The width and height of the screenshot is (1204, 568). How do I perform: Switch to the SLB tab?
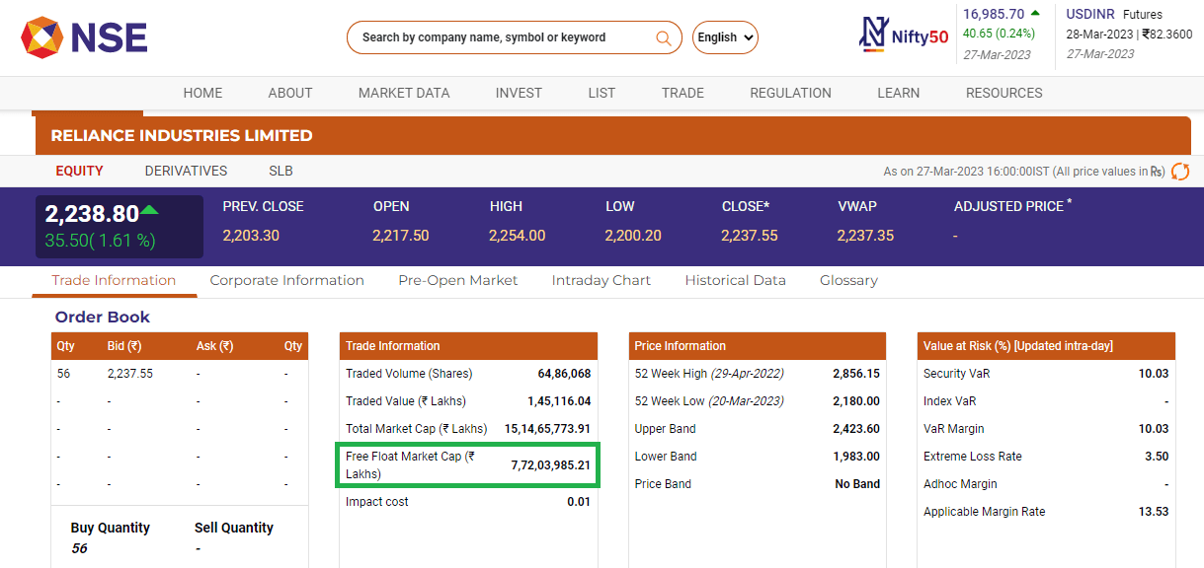pyautogui.click(x=281, y=171)
